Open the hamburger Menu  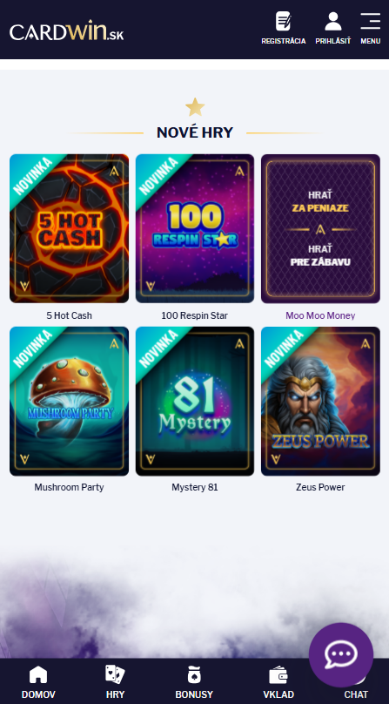370,21
